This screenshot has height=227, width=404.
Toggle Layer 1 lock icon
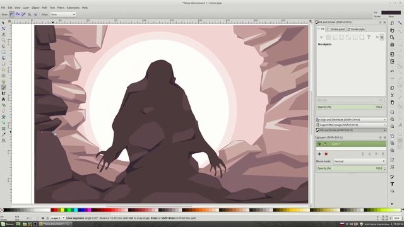325,144
